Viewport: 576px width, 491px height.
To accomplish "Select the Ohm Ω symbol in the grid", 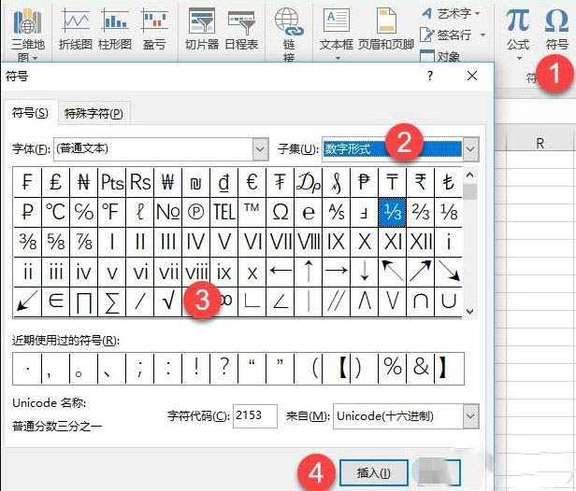I will [280, 212].
